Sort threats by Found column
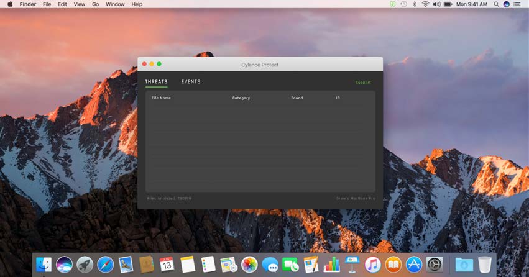Screen dimensions: 529x277 (x=297, y=98)
